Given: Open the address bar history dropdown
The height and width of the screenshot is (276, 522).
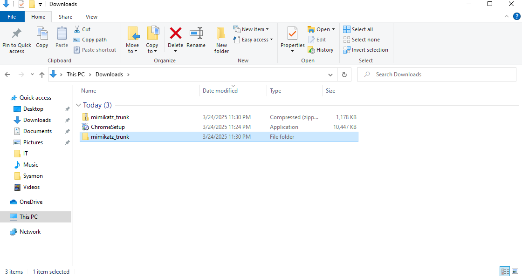Looking at the screenshot, I should (x=330, y=74).
